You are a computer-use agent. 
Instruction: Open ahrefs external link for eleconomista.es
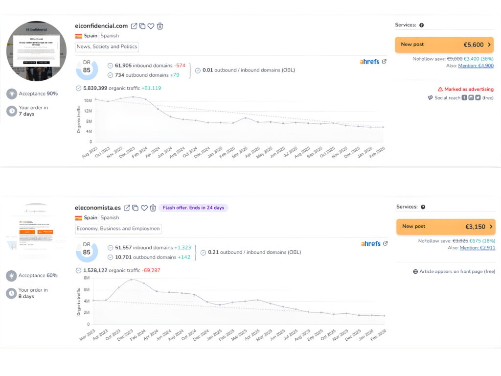[385, 244]
